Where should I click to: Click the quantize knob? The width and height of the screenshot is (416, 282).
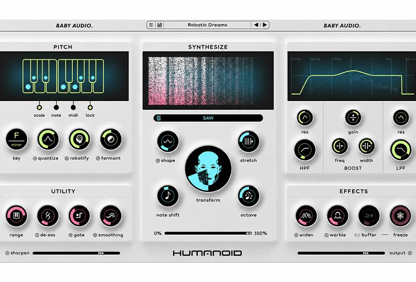48,139
